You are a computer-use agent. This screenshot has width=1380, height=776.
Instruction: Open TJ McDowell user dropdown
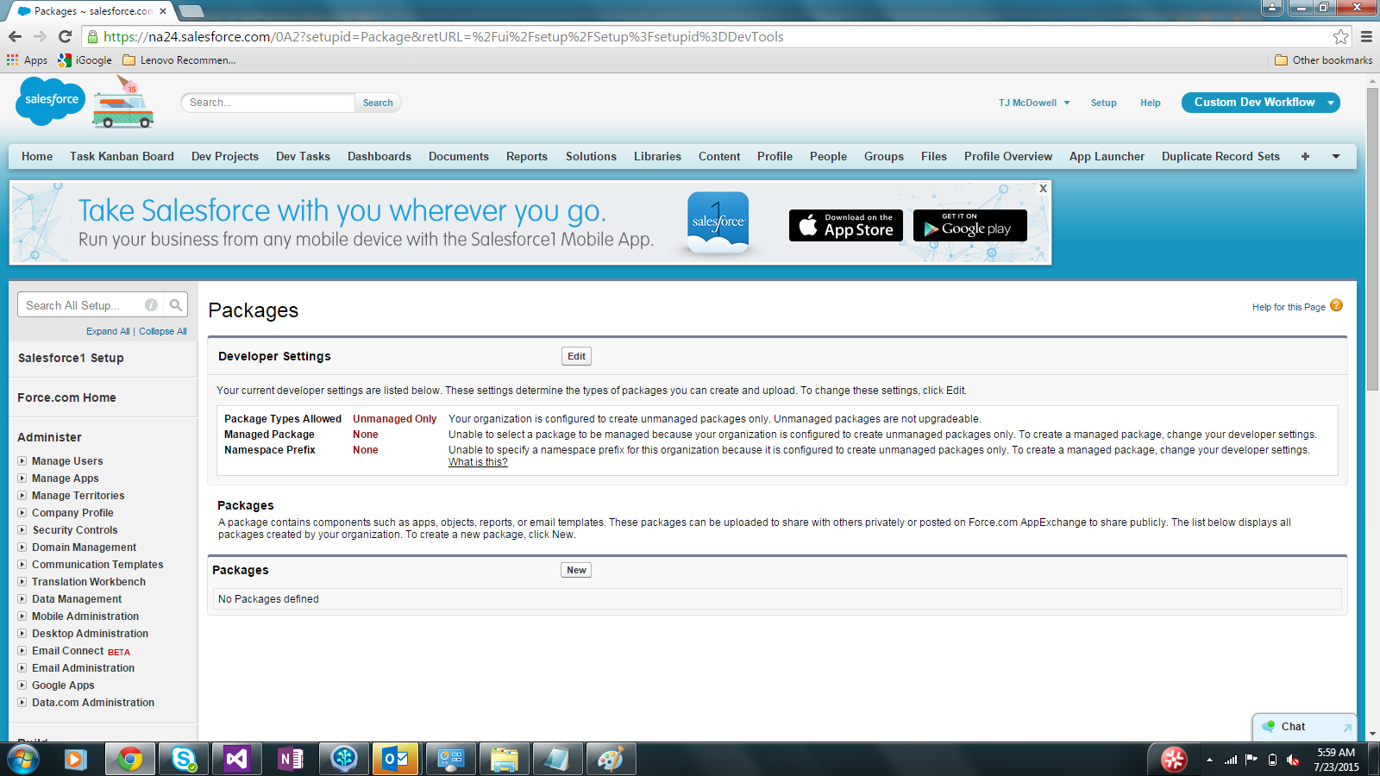1034,103
